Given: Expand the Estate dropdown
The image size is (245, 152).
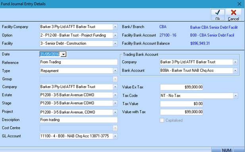Looking at the screenshot, I should [x=115, y=95].
